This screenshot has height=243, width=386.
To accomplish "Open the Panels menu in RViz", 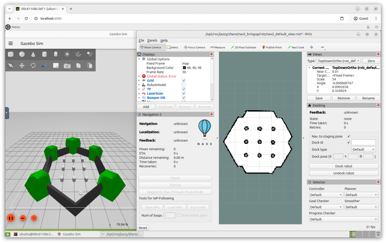I will click(152, 40).
